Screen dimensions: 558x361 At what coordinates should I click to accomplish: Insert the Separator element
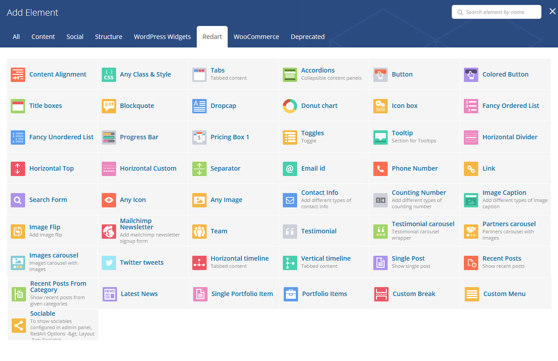[234, 169]
